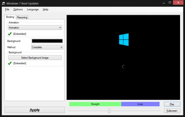The image size is (185, 117).
Task: Click the Play button
Action: pos(172,104)
